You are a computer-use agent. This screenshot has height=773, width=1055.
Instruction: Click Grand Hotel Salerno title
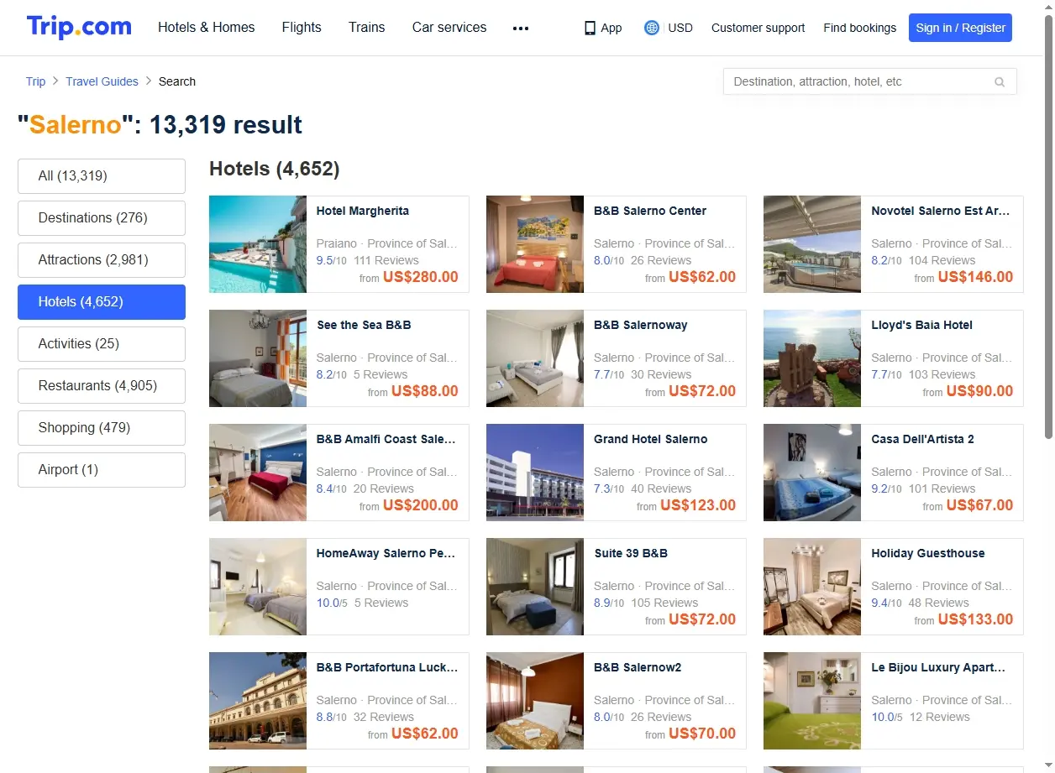point(651,439)
